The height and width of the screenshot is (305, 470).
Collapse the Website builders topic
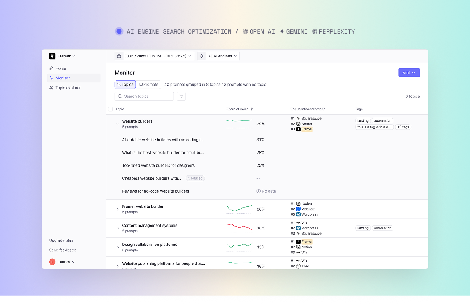click(x=118, y=124)
